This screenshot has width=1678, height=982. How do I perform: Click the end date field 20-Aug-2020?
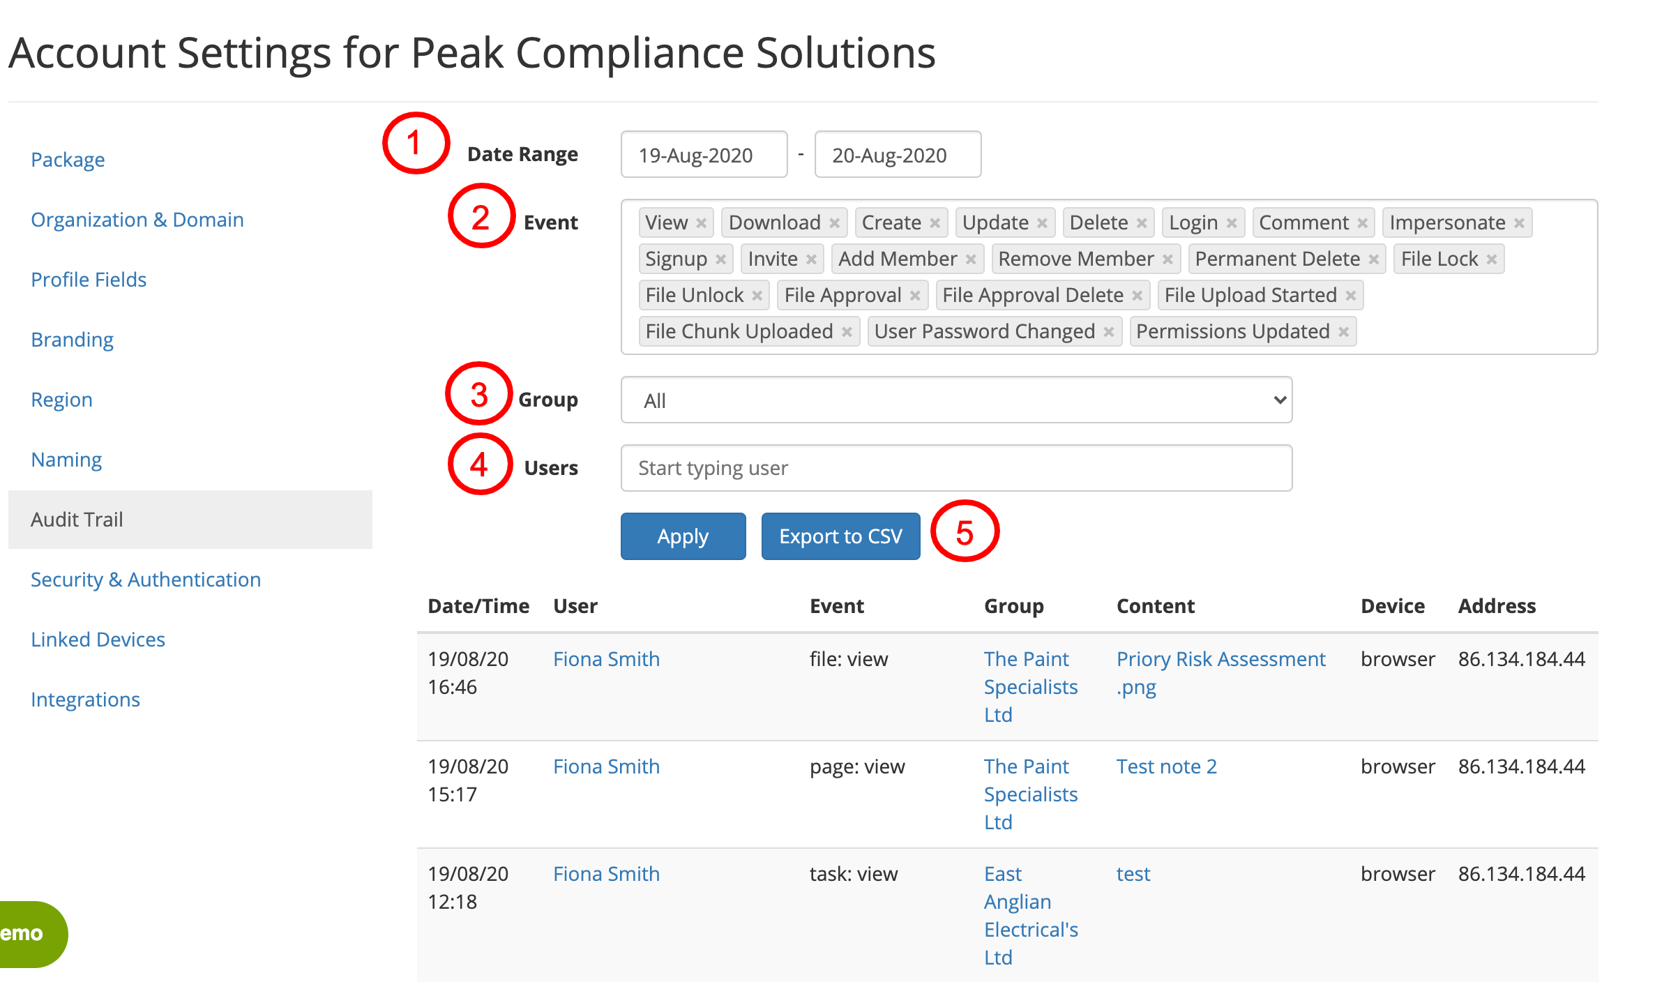(898, 154)
